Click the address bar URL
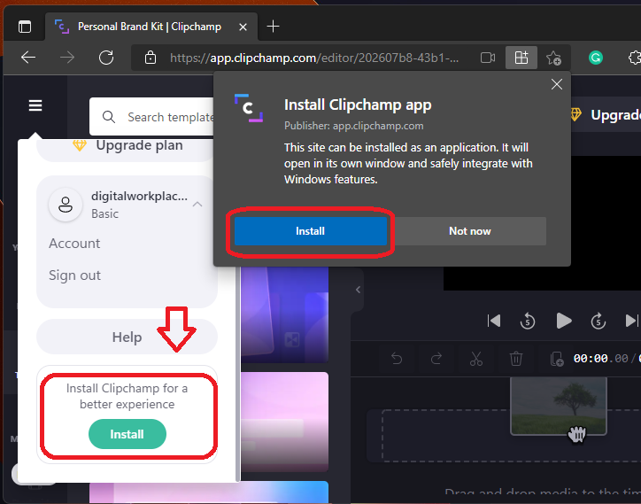The image size is (641, 504). click(x=314, y=58)
